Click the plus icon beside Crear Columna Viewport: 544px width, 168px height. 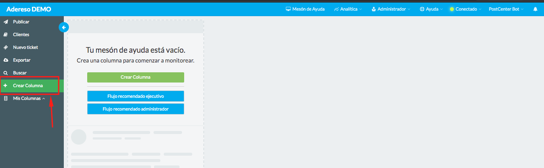(6, 85)
